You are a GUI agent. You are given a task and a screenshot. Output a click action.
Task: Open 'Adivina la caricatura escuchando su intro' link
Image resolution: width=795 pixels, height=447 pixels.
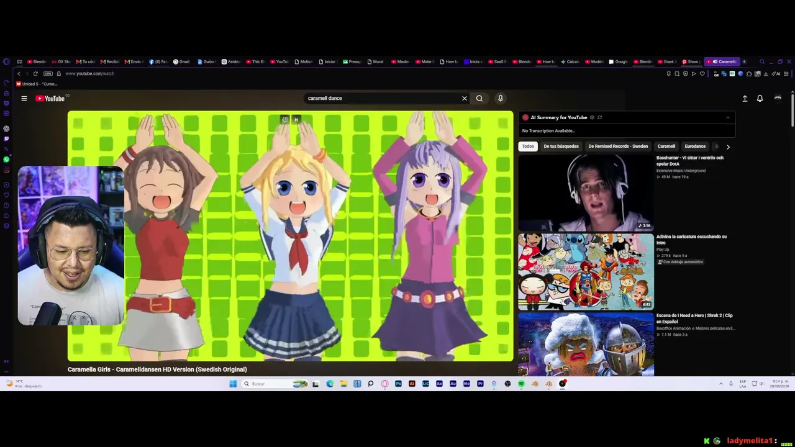click(691, 240)
